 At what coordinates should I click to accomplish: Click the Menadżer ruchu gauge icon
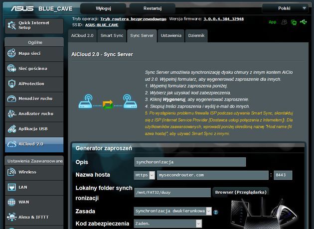(11, 99)
